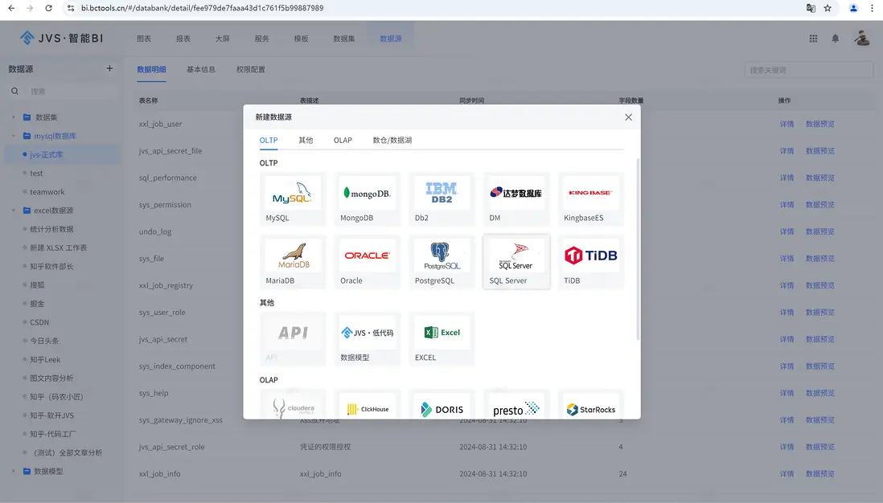Screen dimensions: 883x503
Task: Collapse the excel数据源 folder
Action: coord(14,211)
